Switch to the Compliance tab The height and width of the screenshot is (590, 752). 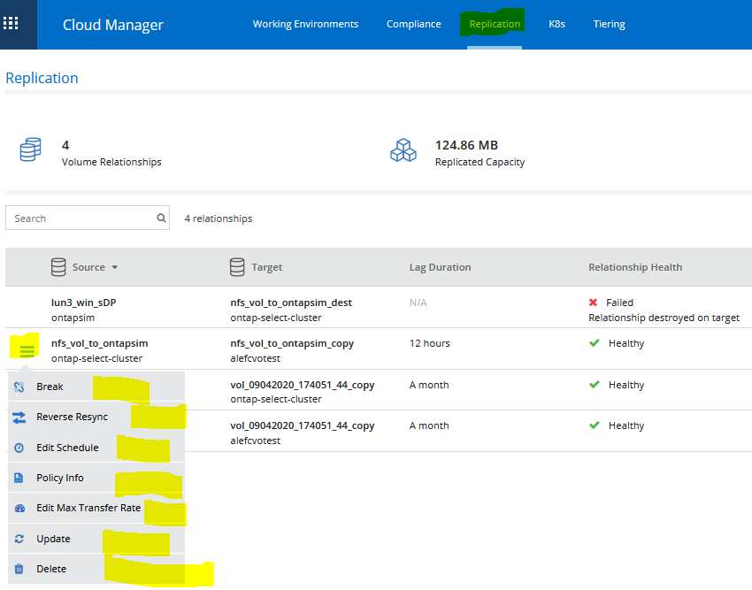pos(414,24)
